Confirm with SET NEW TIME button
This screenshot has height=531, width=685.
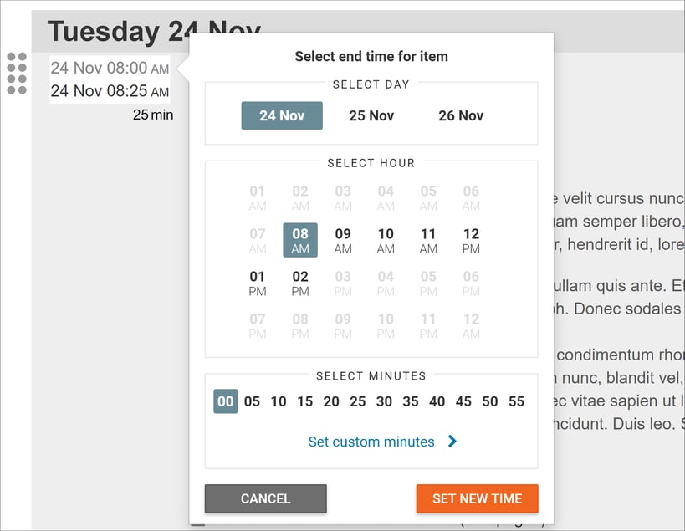[477, 498]
